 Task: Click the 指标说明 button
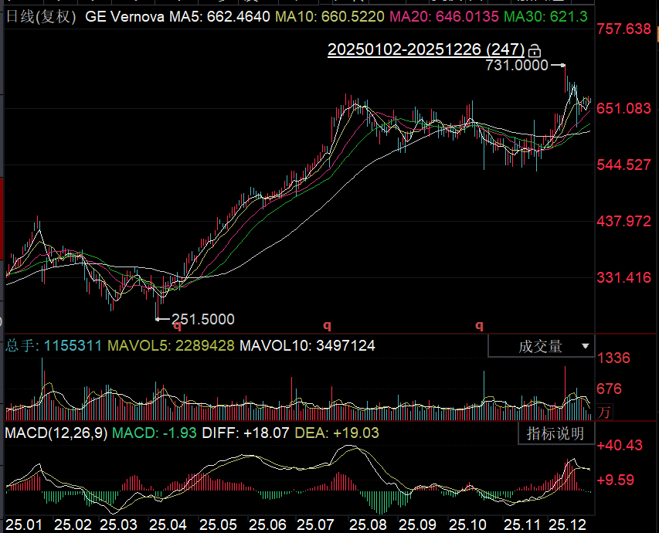555,433
